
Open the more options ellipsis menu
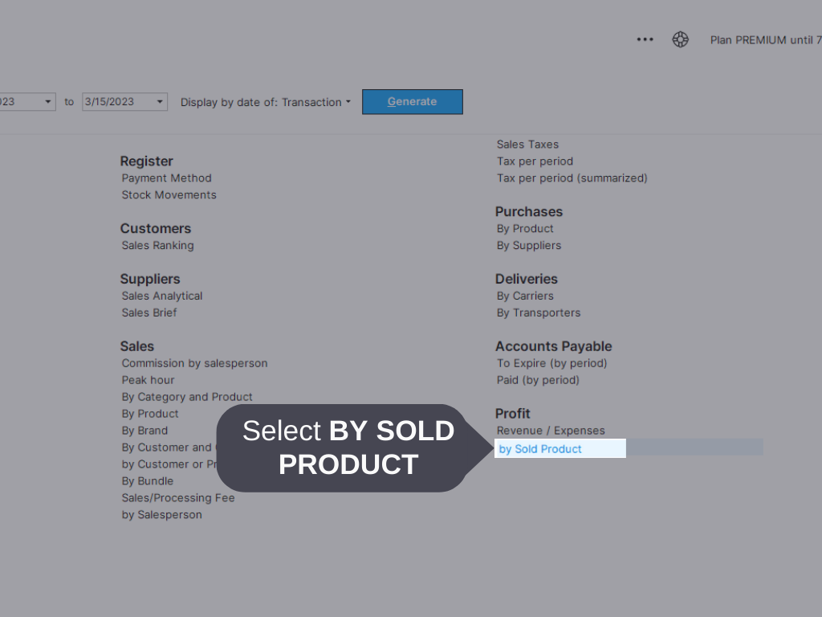coord(645,39)
